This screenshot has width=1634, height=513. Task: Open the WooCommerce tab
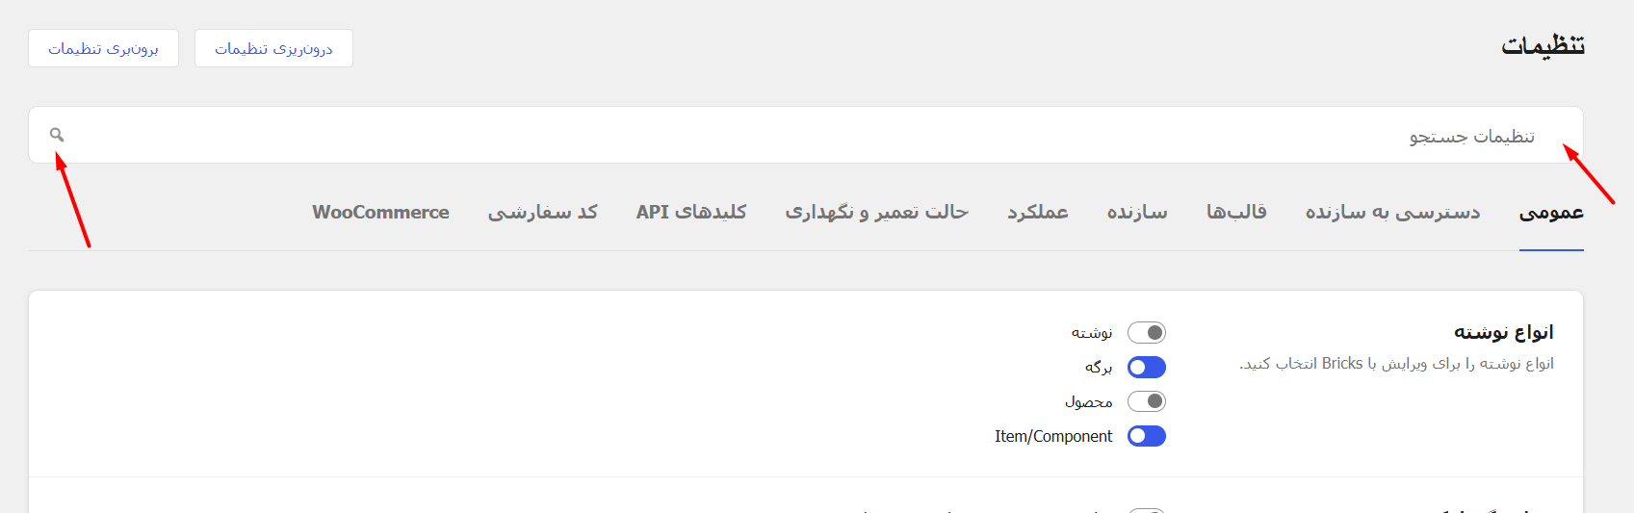(x=380, y=213)
